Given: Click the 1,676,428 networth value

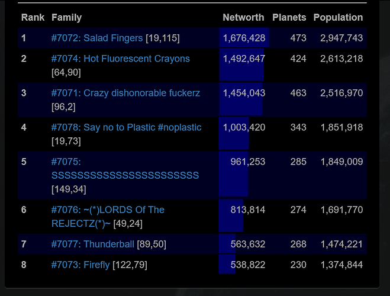Looking at the screenshot, I should (x=244, y=38).
